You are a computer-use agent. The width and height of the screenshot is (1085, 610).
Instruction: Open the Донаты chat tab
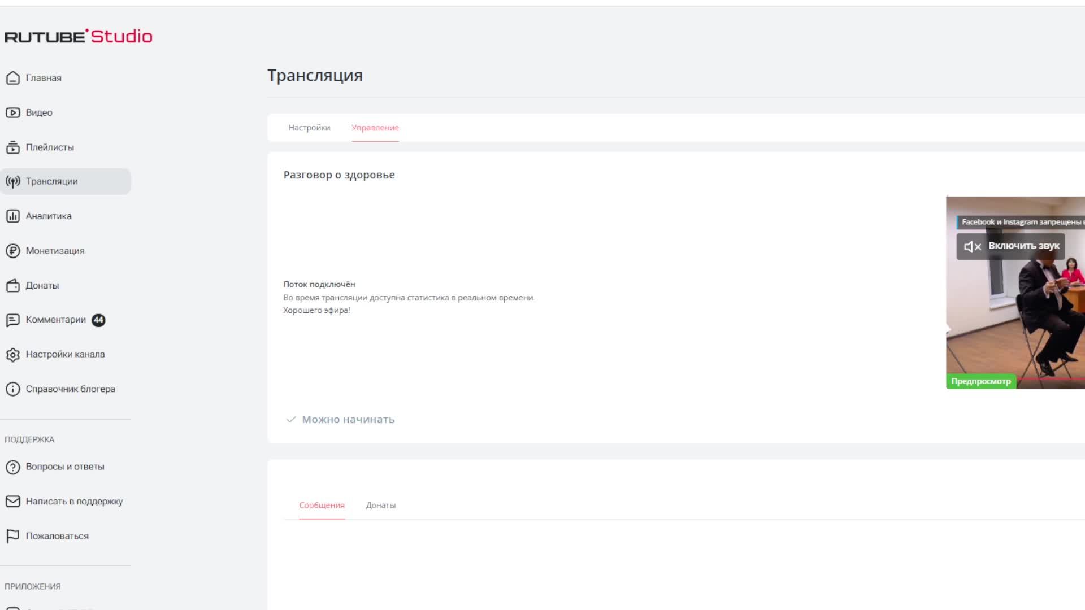tap(380, 505)
